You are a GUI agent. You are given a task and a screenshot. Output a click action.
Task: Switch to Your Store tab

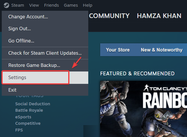[x=118, y=50]
